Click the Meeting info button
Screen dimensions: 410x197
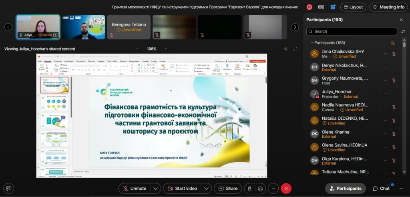click(x=388, y=7)
